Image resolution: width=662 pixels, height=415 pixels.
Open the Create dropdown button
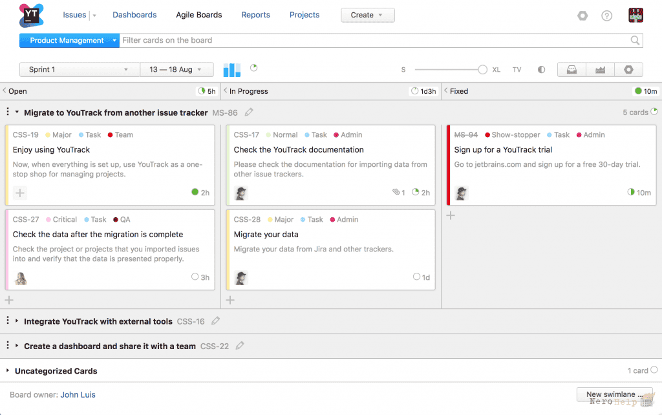click(x=367, y=16)
